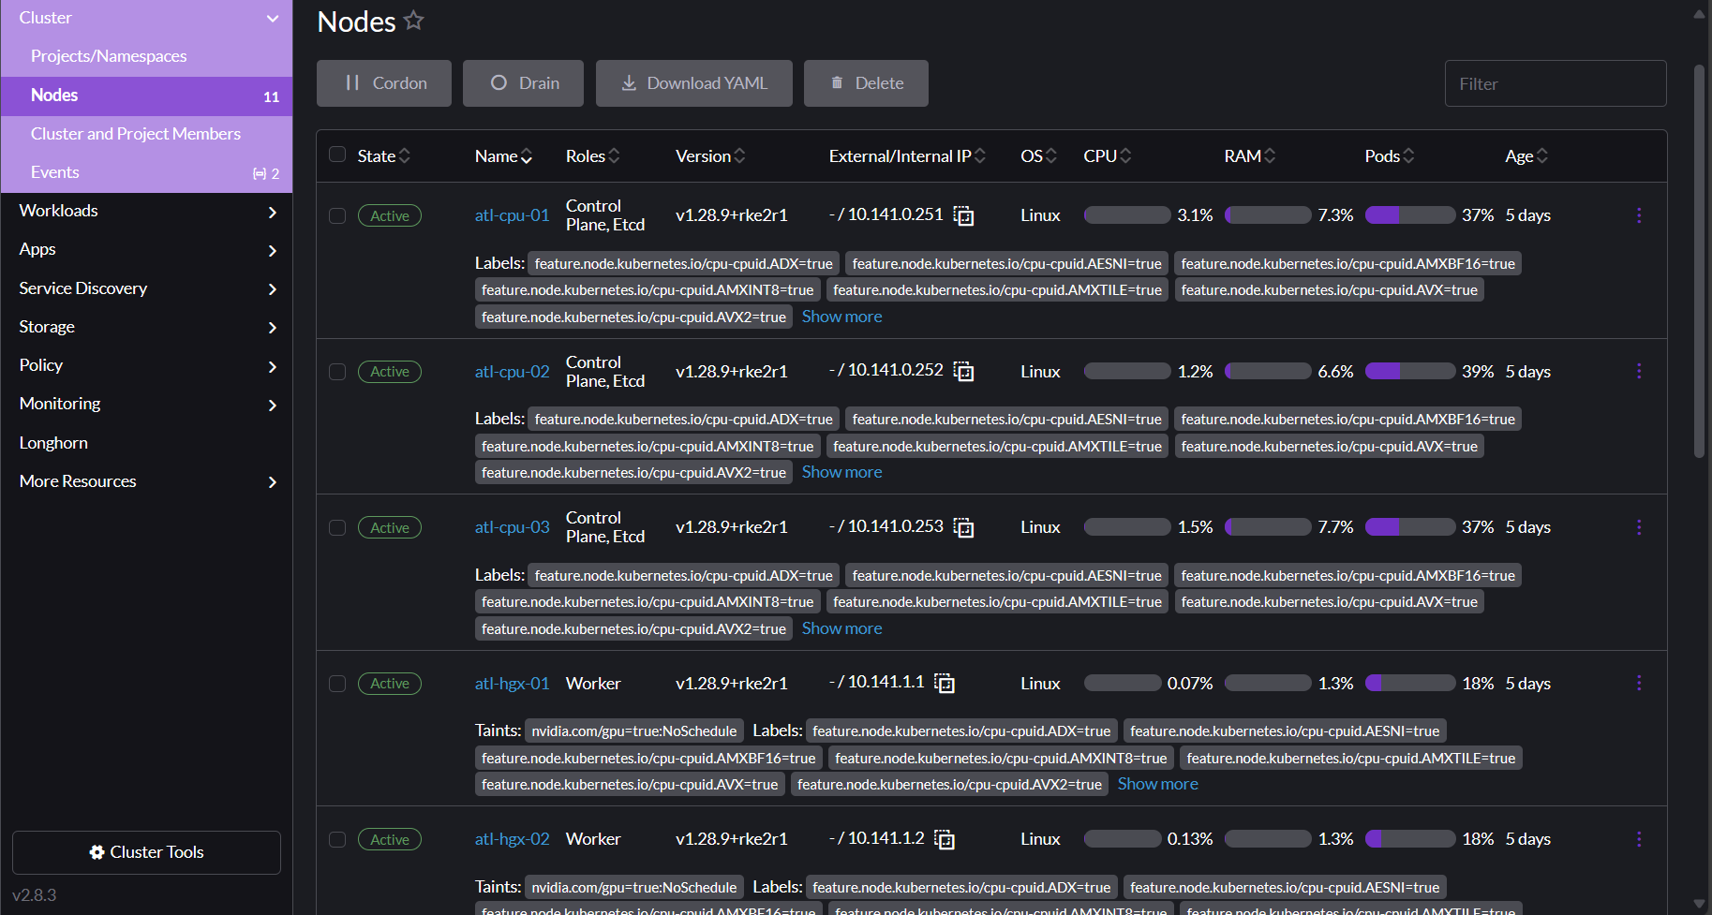Click the trash icon on the Delete button
The width and height of the screenshot is (1712, 915).
coord(837,82)
